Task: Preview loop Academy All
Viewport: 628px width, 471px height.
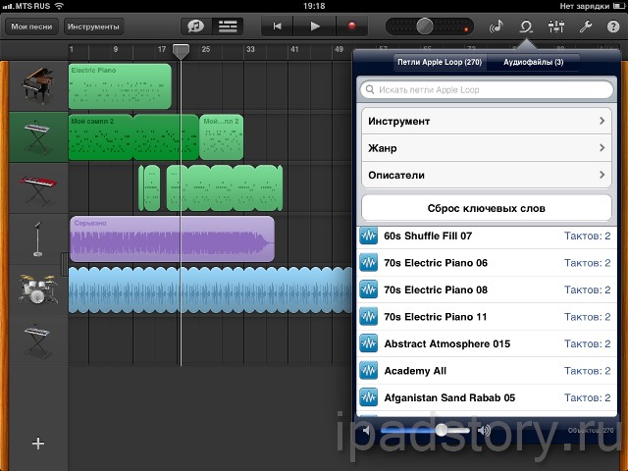Action: pyautogui.click(x=487, y=371)
